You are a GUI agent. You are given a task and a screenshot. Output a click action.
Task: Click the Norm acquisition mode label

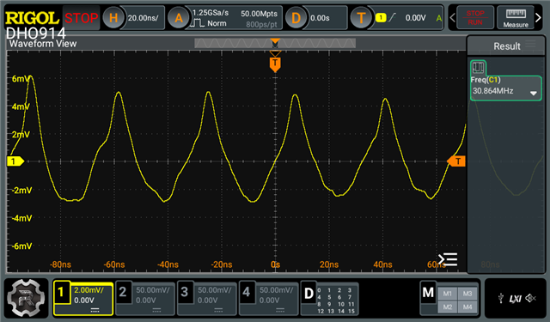[x=217, y=23]
